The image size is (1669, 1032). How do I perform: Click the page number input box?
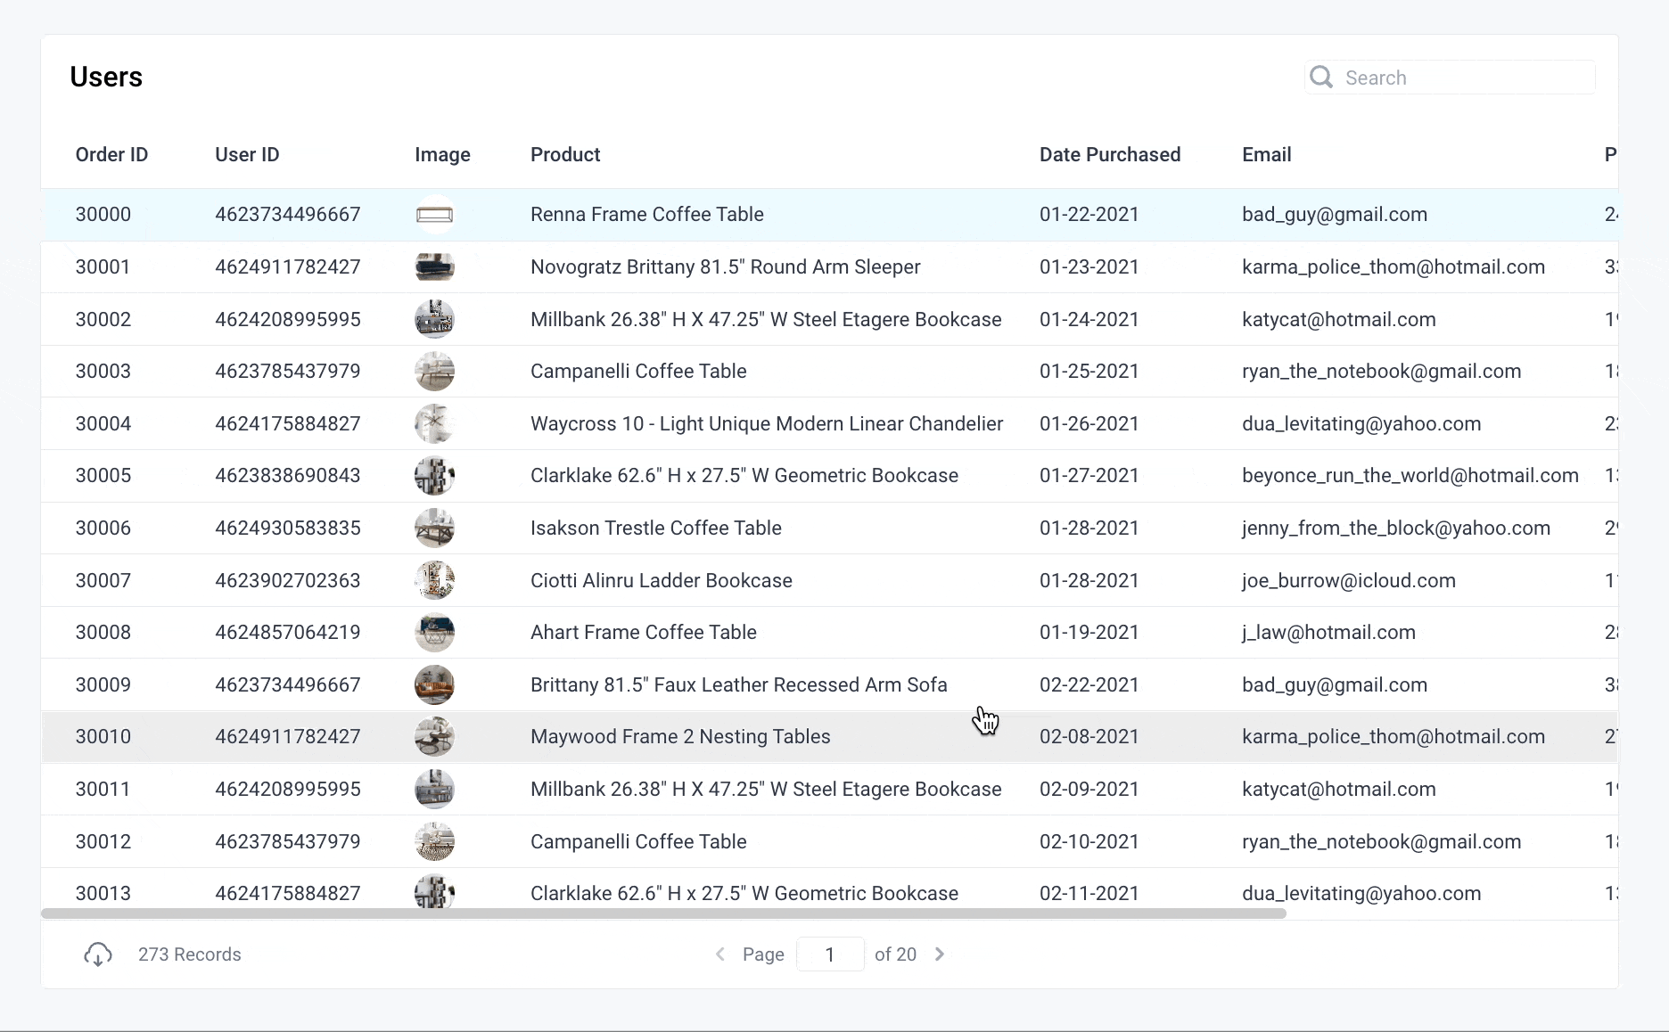829,954
